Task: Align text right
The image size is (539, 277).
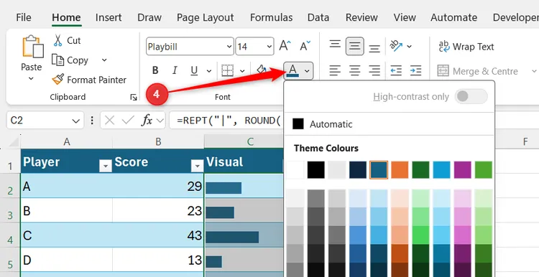Action: 374,71
